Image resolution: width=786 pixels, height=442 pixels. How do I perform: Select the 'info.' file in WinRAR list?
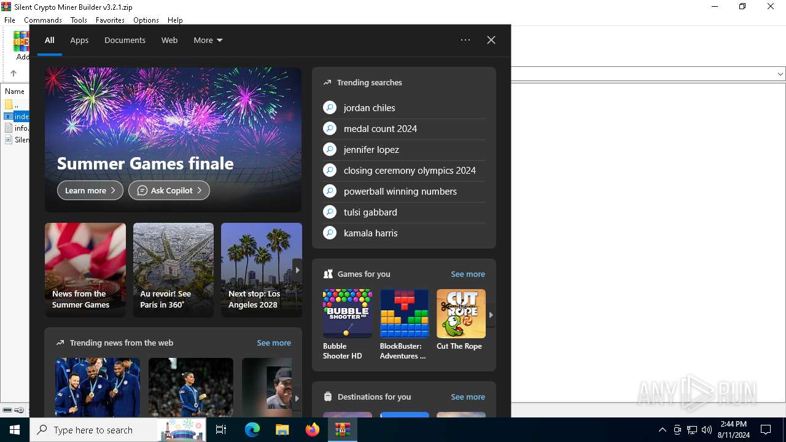17,128
